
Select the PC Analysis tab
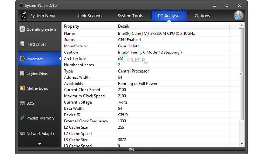169,16
